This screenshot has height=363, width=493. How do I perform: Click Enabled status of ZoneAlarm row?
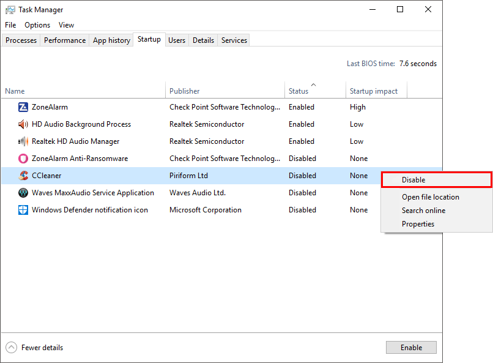click(301, 107)
